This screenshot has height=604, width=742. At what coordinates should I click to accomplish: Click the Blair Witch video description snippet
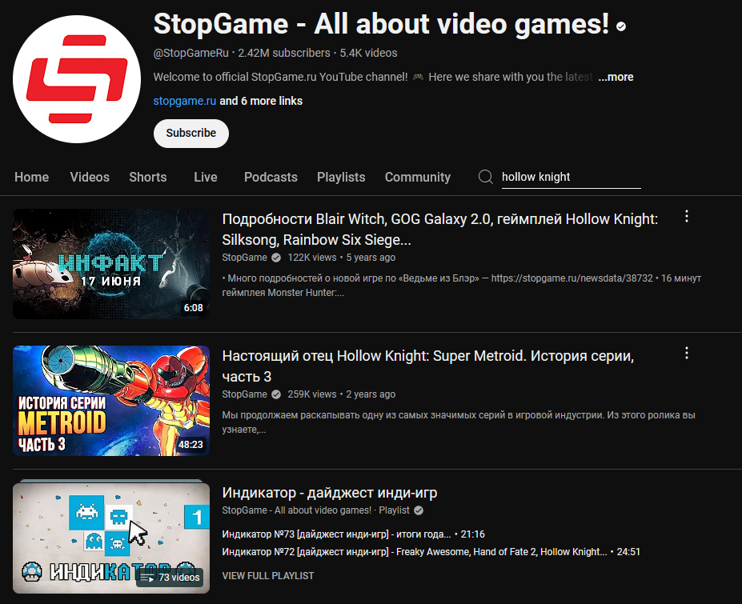(x=461, y=286)
